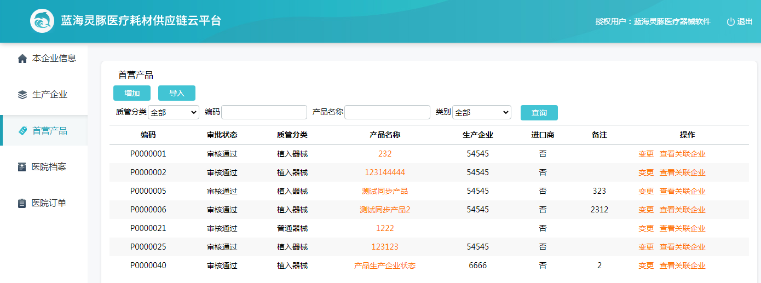Focus the 产品名称 input field
The height and width of the screenshot is (283, 761).
click(x=388, y=112)
